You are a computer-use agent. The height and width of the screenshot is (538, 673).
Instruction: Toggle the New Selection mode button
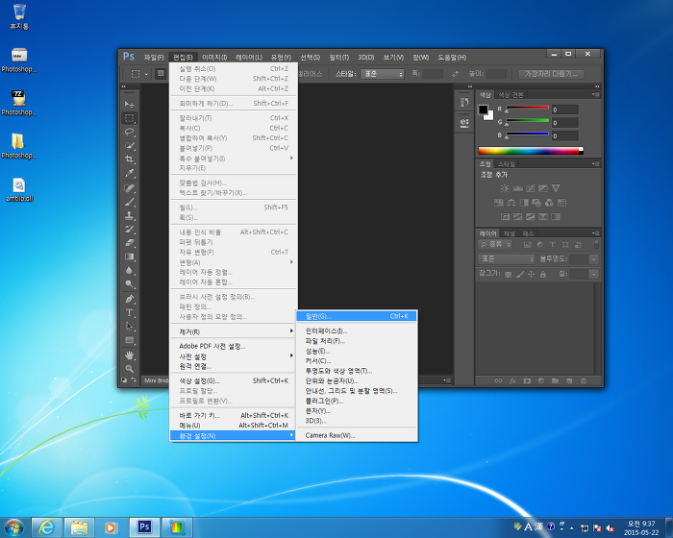[x=161, y=74]
